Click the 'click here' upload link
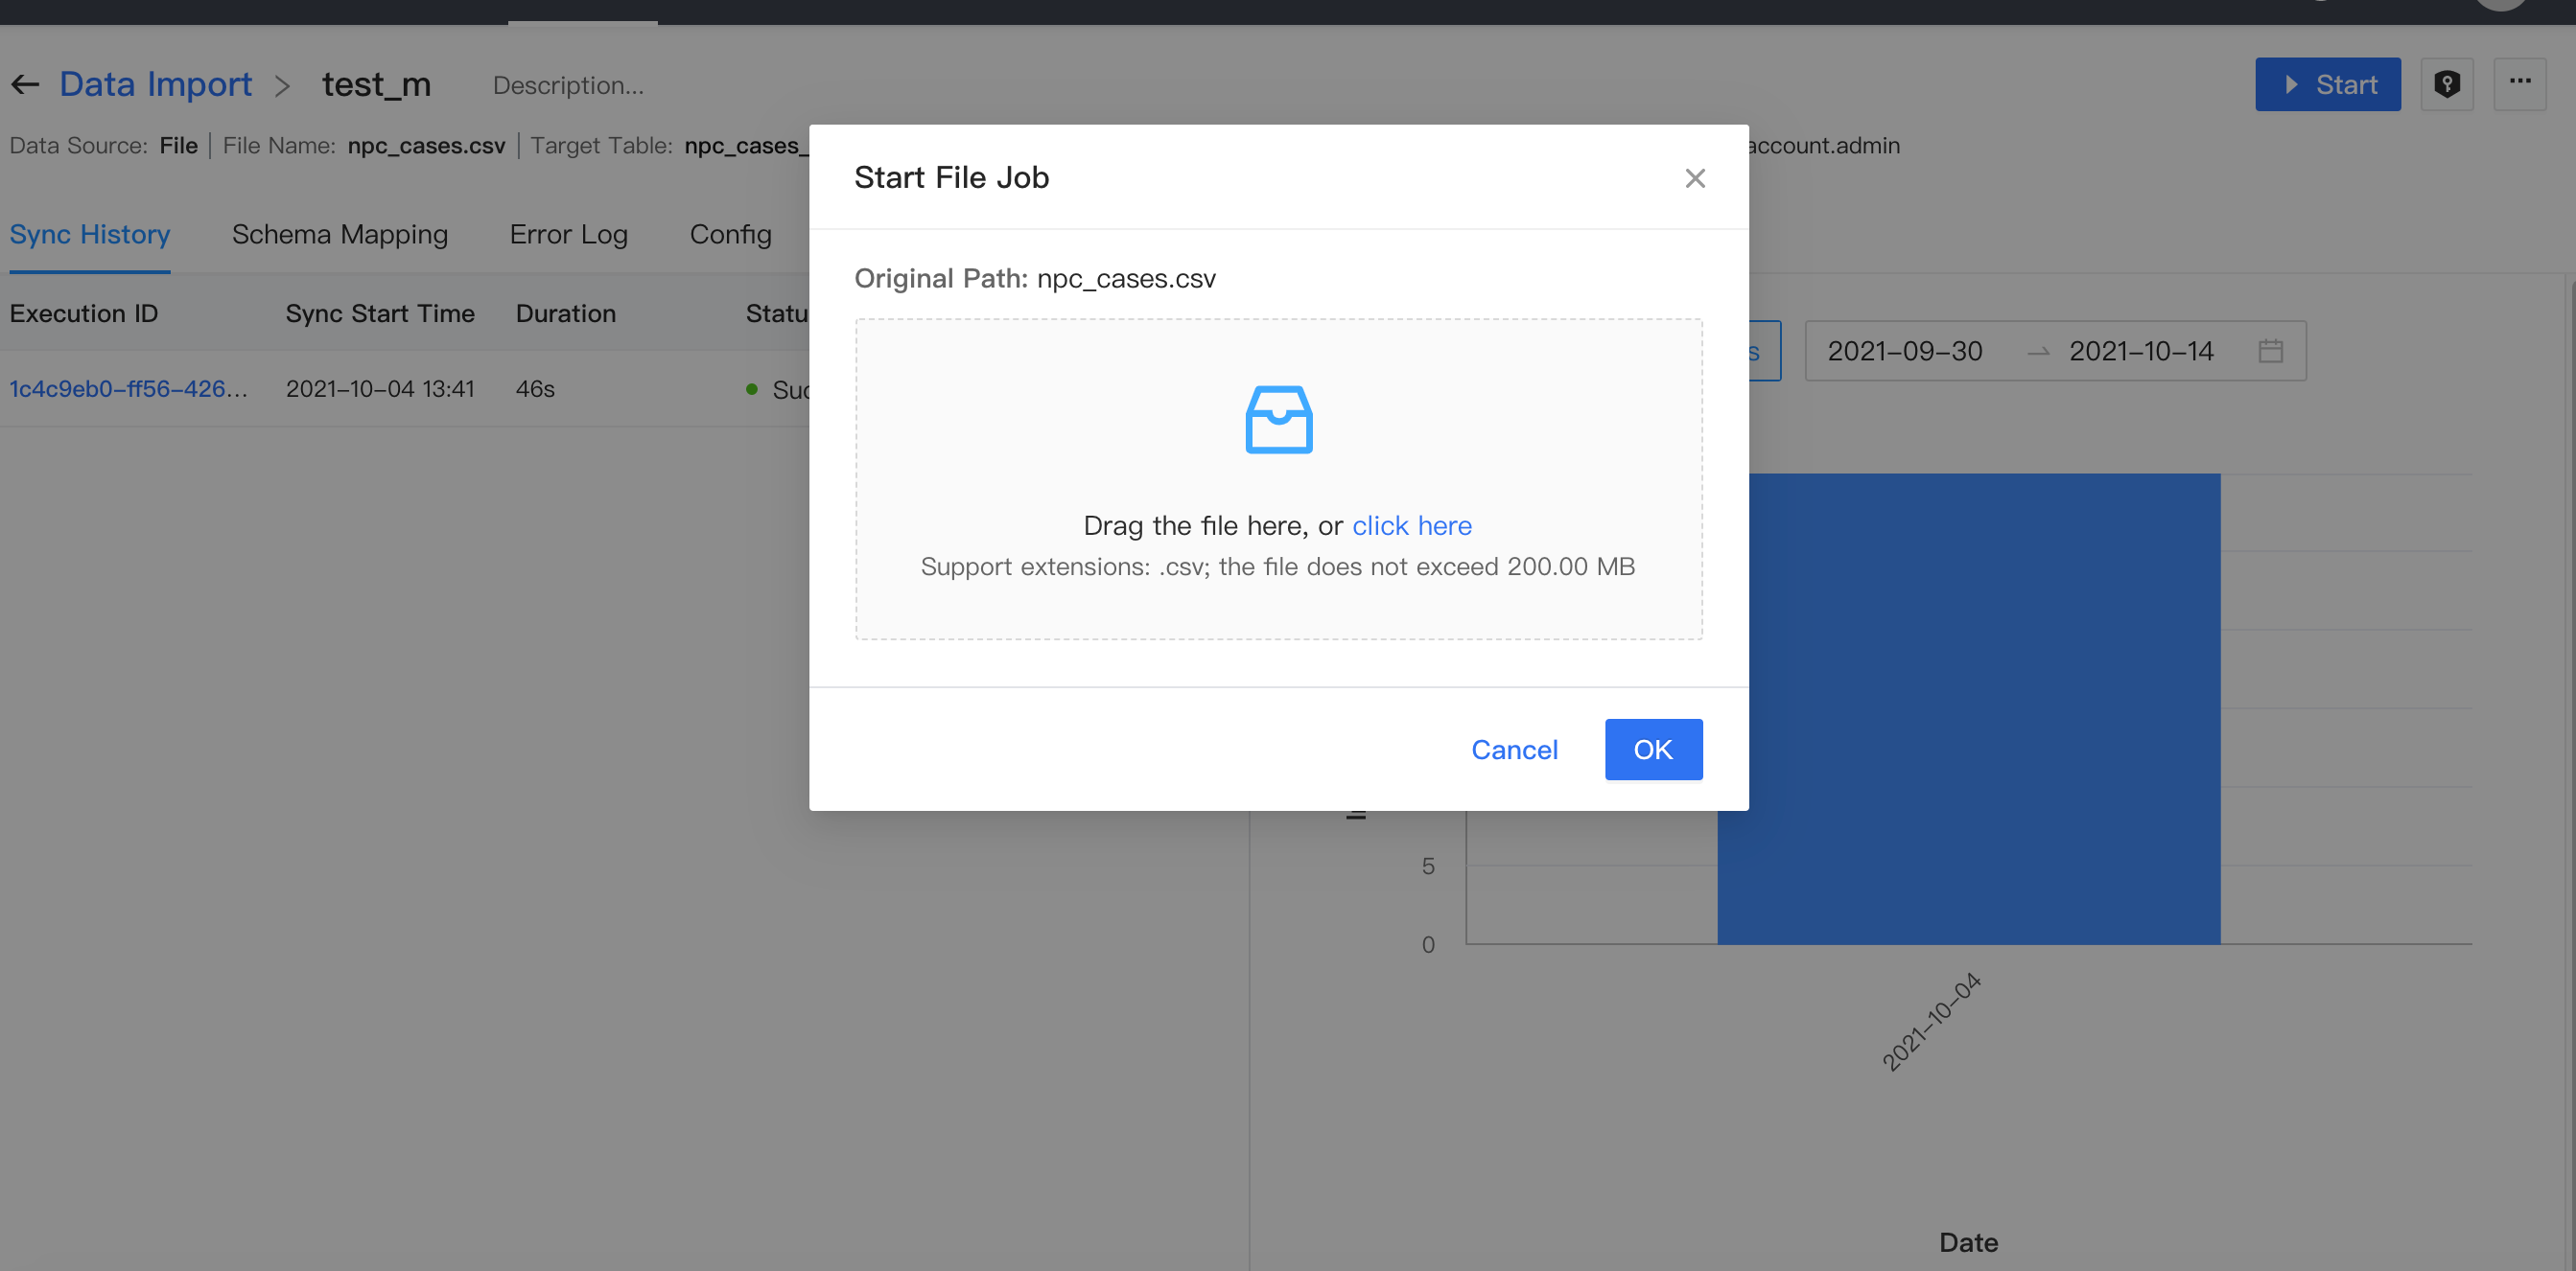The height and width of the screenshot is (1271, 2576). point(1411,525)
